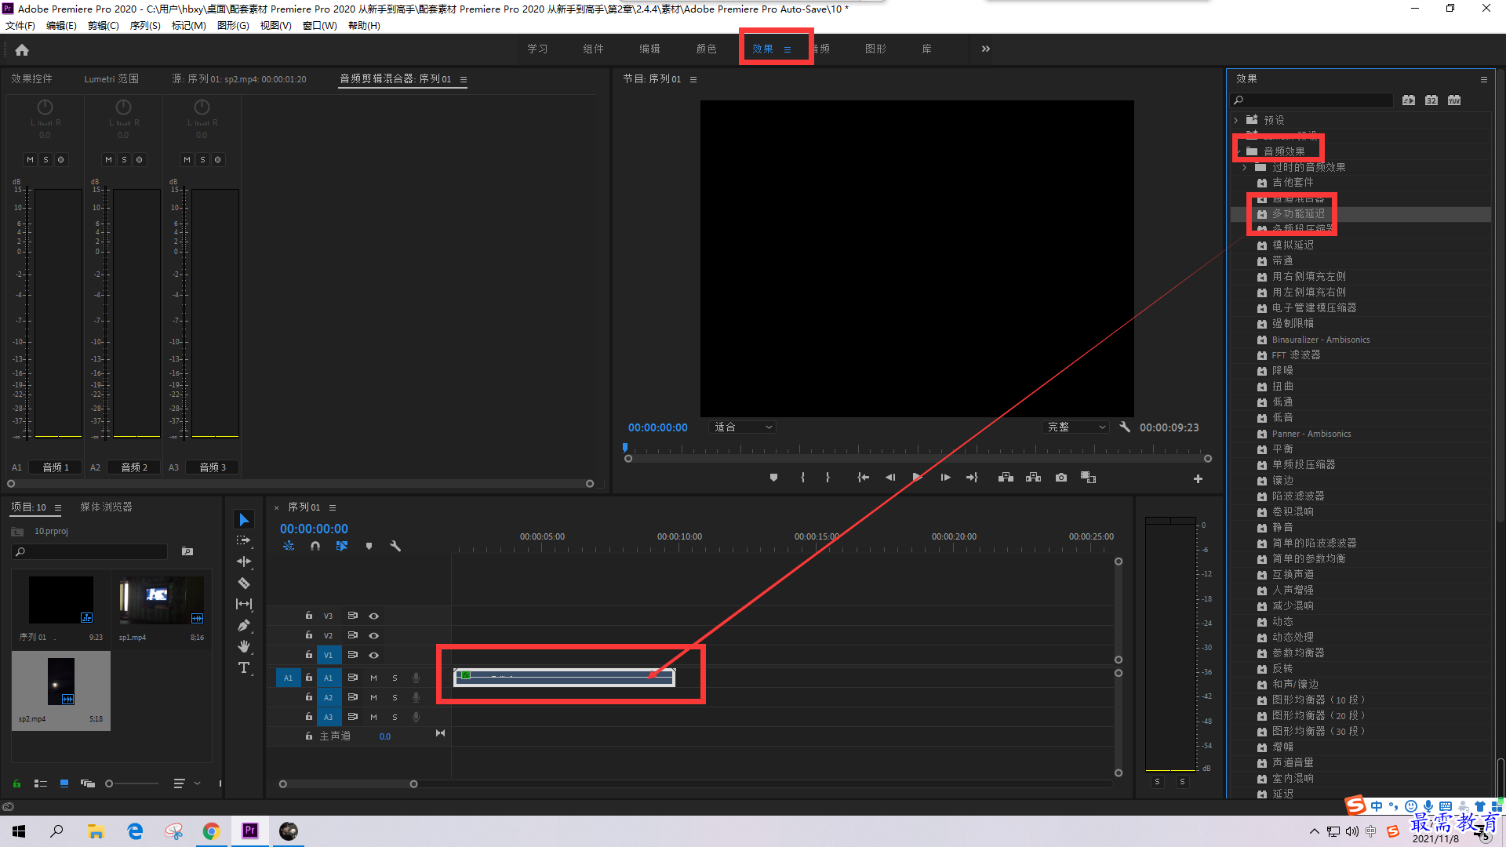The width and height of the screenshot is (1506, 847).
Task: Enable record on mixer channel 音频 3
Action: (x=217, y=159)
